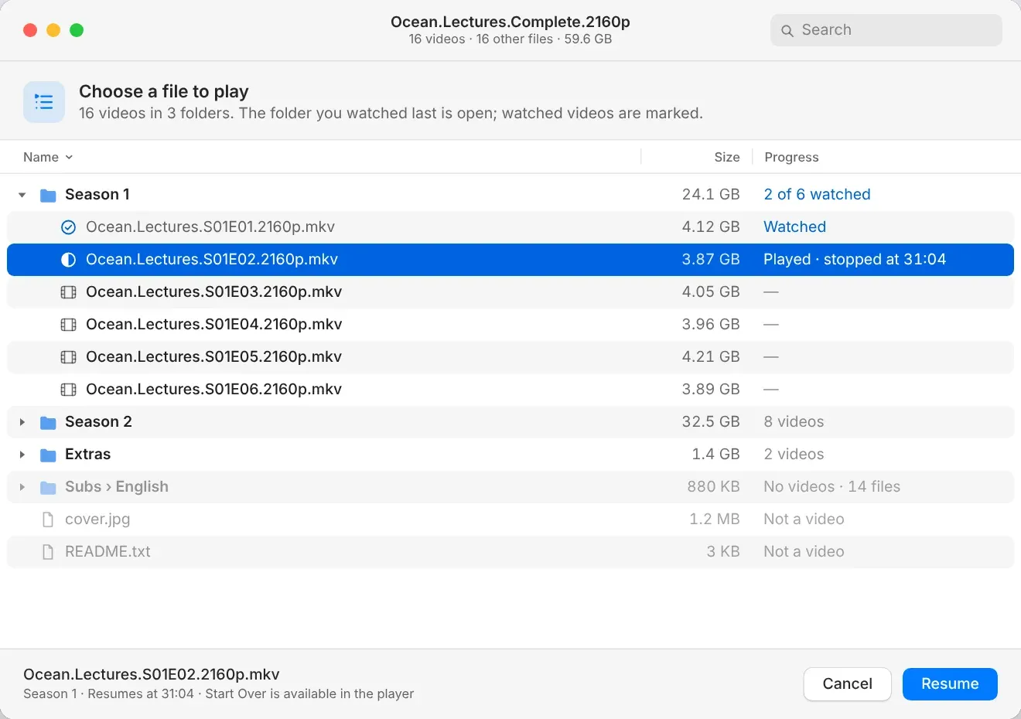The height and width of the screenshot is (719, 1021).
Task: Click the '2 of 6 watched' progress text
Action: [817, 195]
